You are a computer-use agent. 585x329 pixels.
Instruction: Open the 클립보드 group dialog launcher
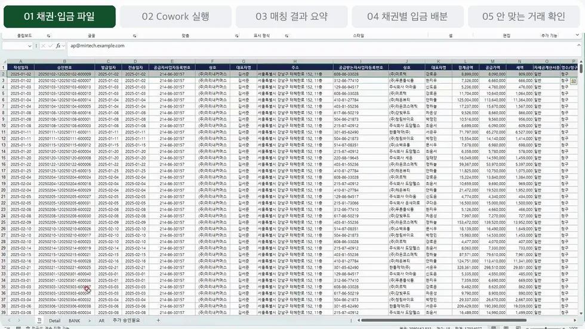tap(48, 36)
